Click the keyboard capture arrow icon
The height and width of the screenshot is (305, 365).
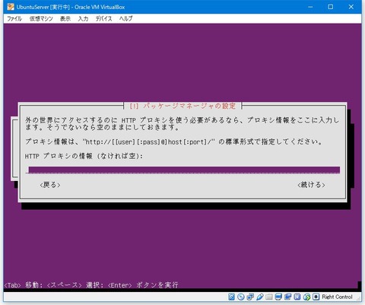click(x=316, y=297)
